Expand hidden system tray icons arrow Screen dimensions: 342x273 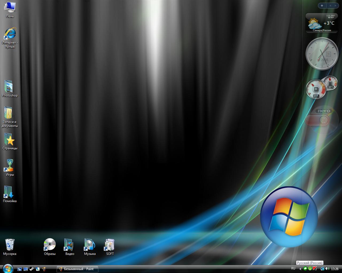(300, 269)
